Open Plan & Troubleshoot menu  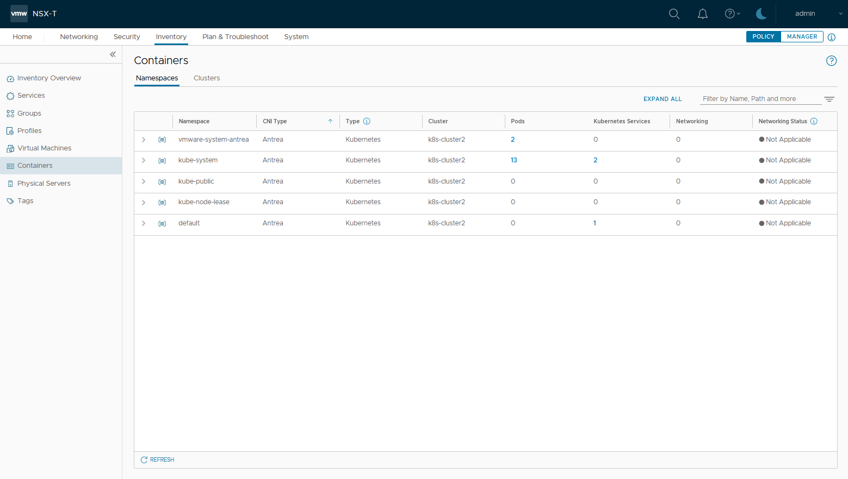(x=236, y=37)
